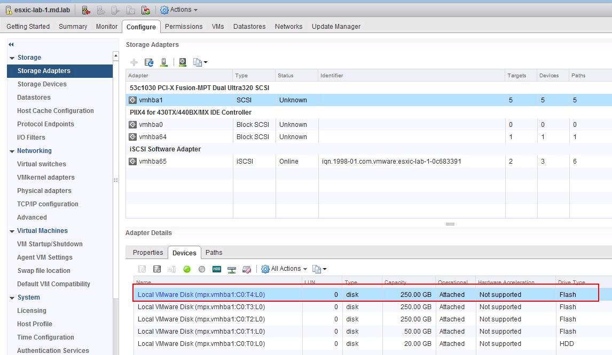Open the All Actions dropdown for devices

click(x=284, y=269)
